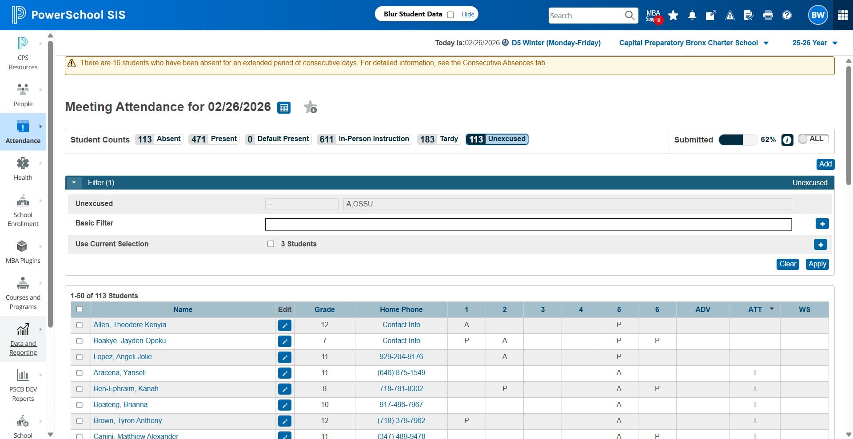Show submitted percentage info icon
The width and height of the screenshot is (853, 439).
(x=787, y=140)
